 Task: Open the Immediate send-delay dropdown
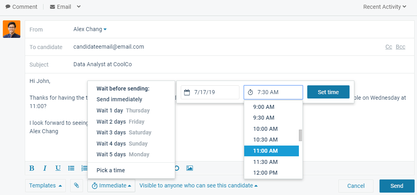click(x=111, y=185)
